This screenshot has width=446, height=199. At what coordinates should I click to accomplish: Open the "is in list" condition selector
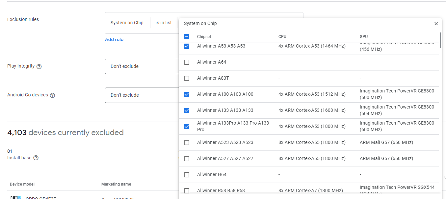pyautogui.click(x=164, y=23)
